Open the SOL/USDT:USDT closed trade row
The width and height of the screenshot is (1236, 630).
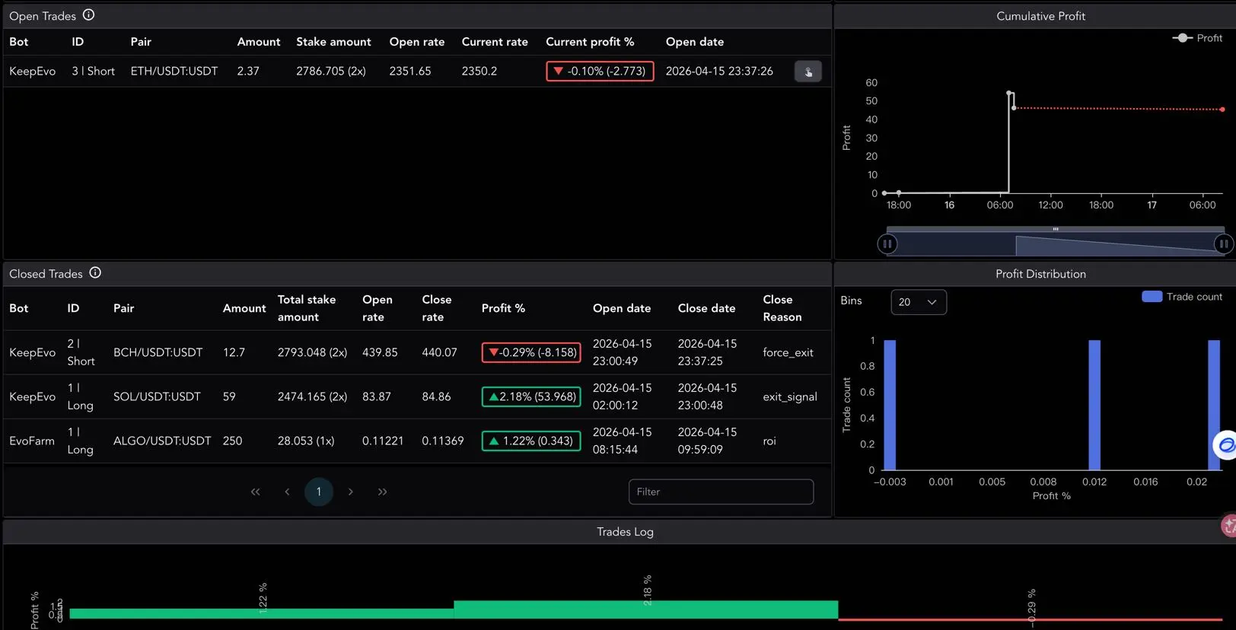(157, 396)
